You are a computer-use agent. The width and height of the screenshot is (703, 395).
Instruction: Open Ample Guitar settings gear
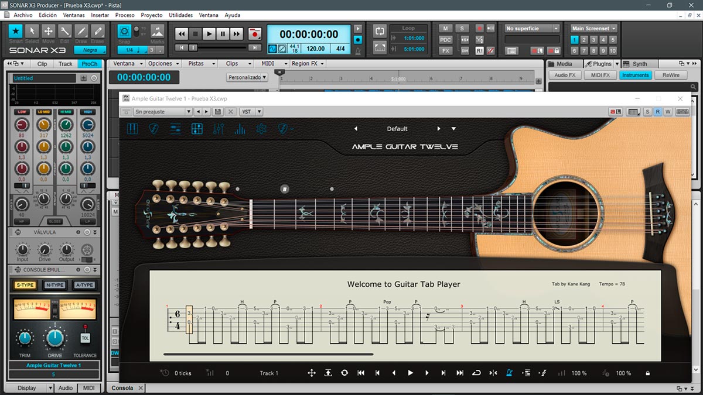pos(262,129)
